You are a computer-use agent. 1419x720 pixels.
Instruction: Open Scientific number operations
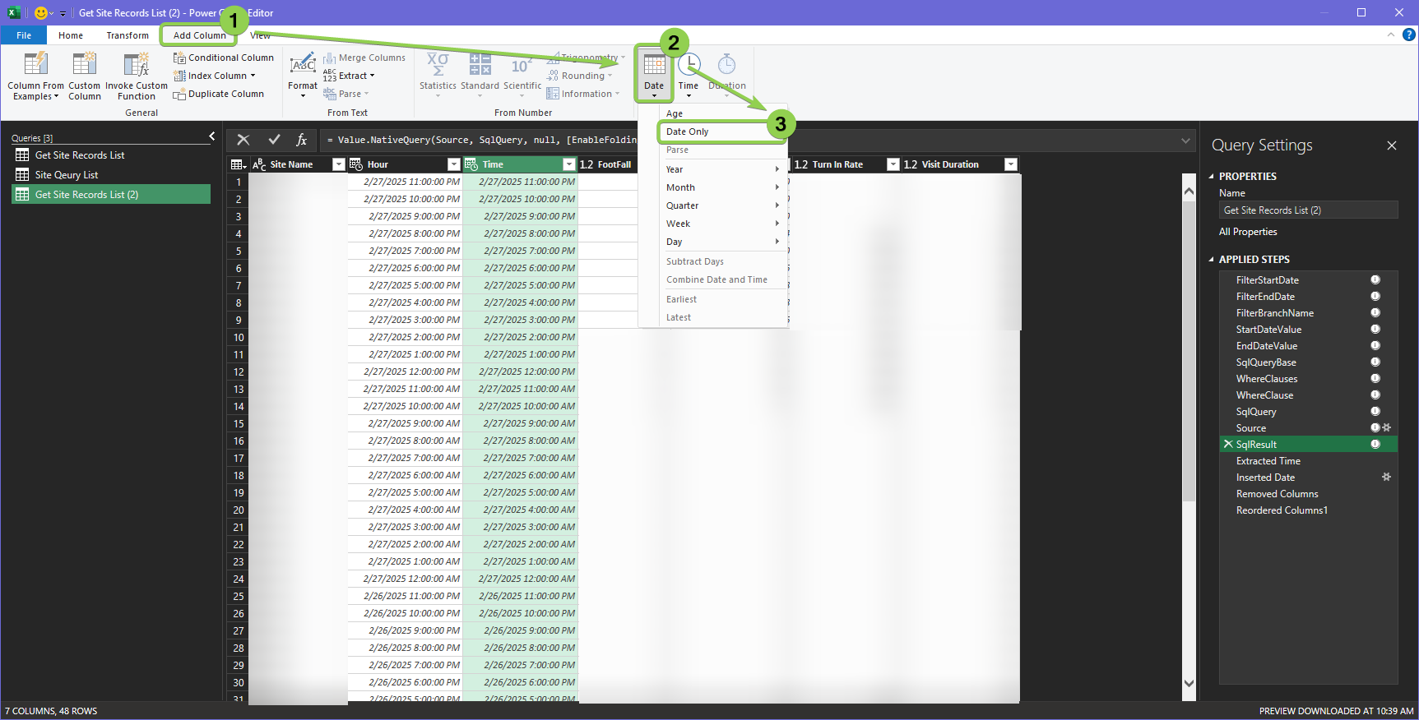pos(522,75)
